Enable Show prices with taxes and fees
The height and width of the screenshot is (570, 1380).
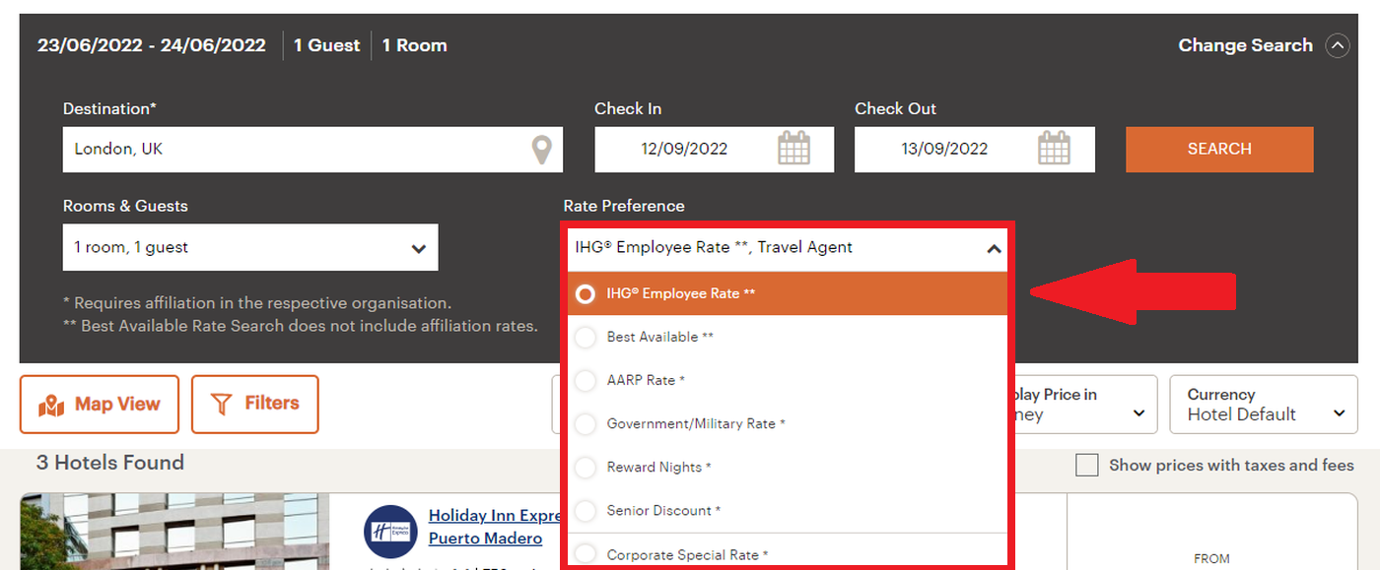coord(1086,466)
